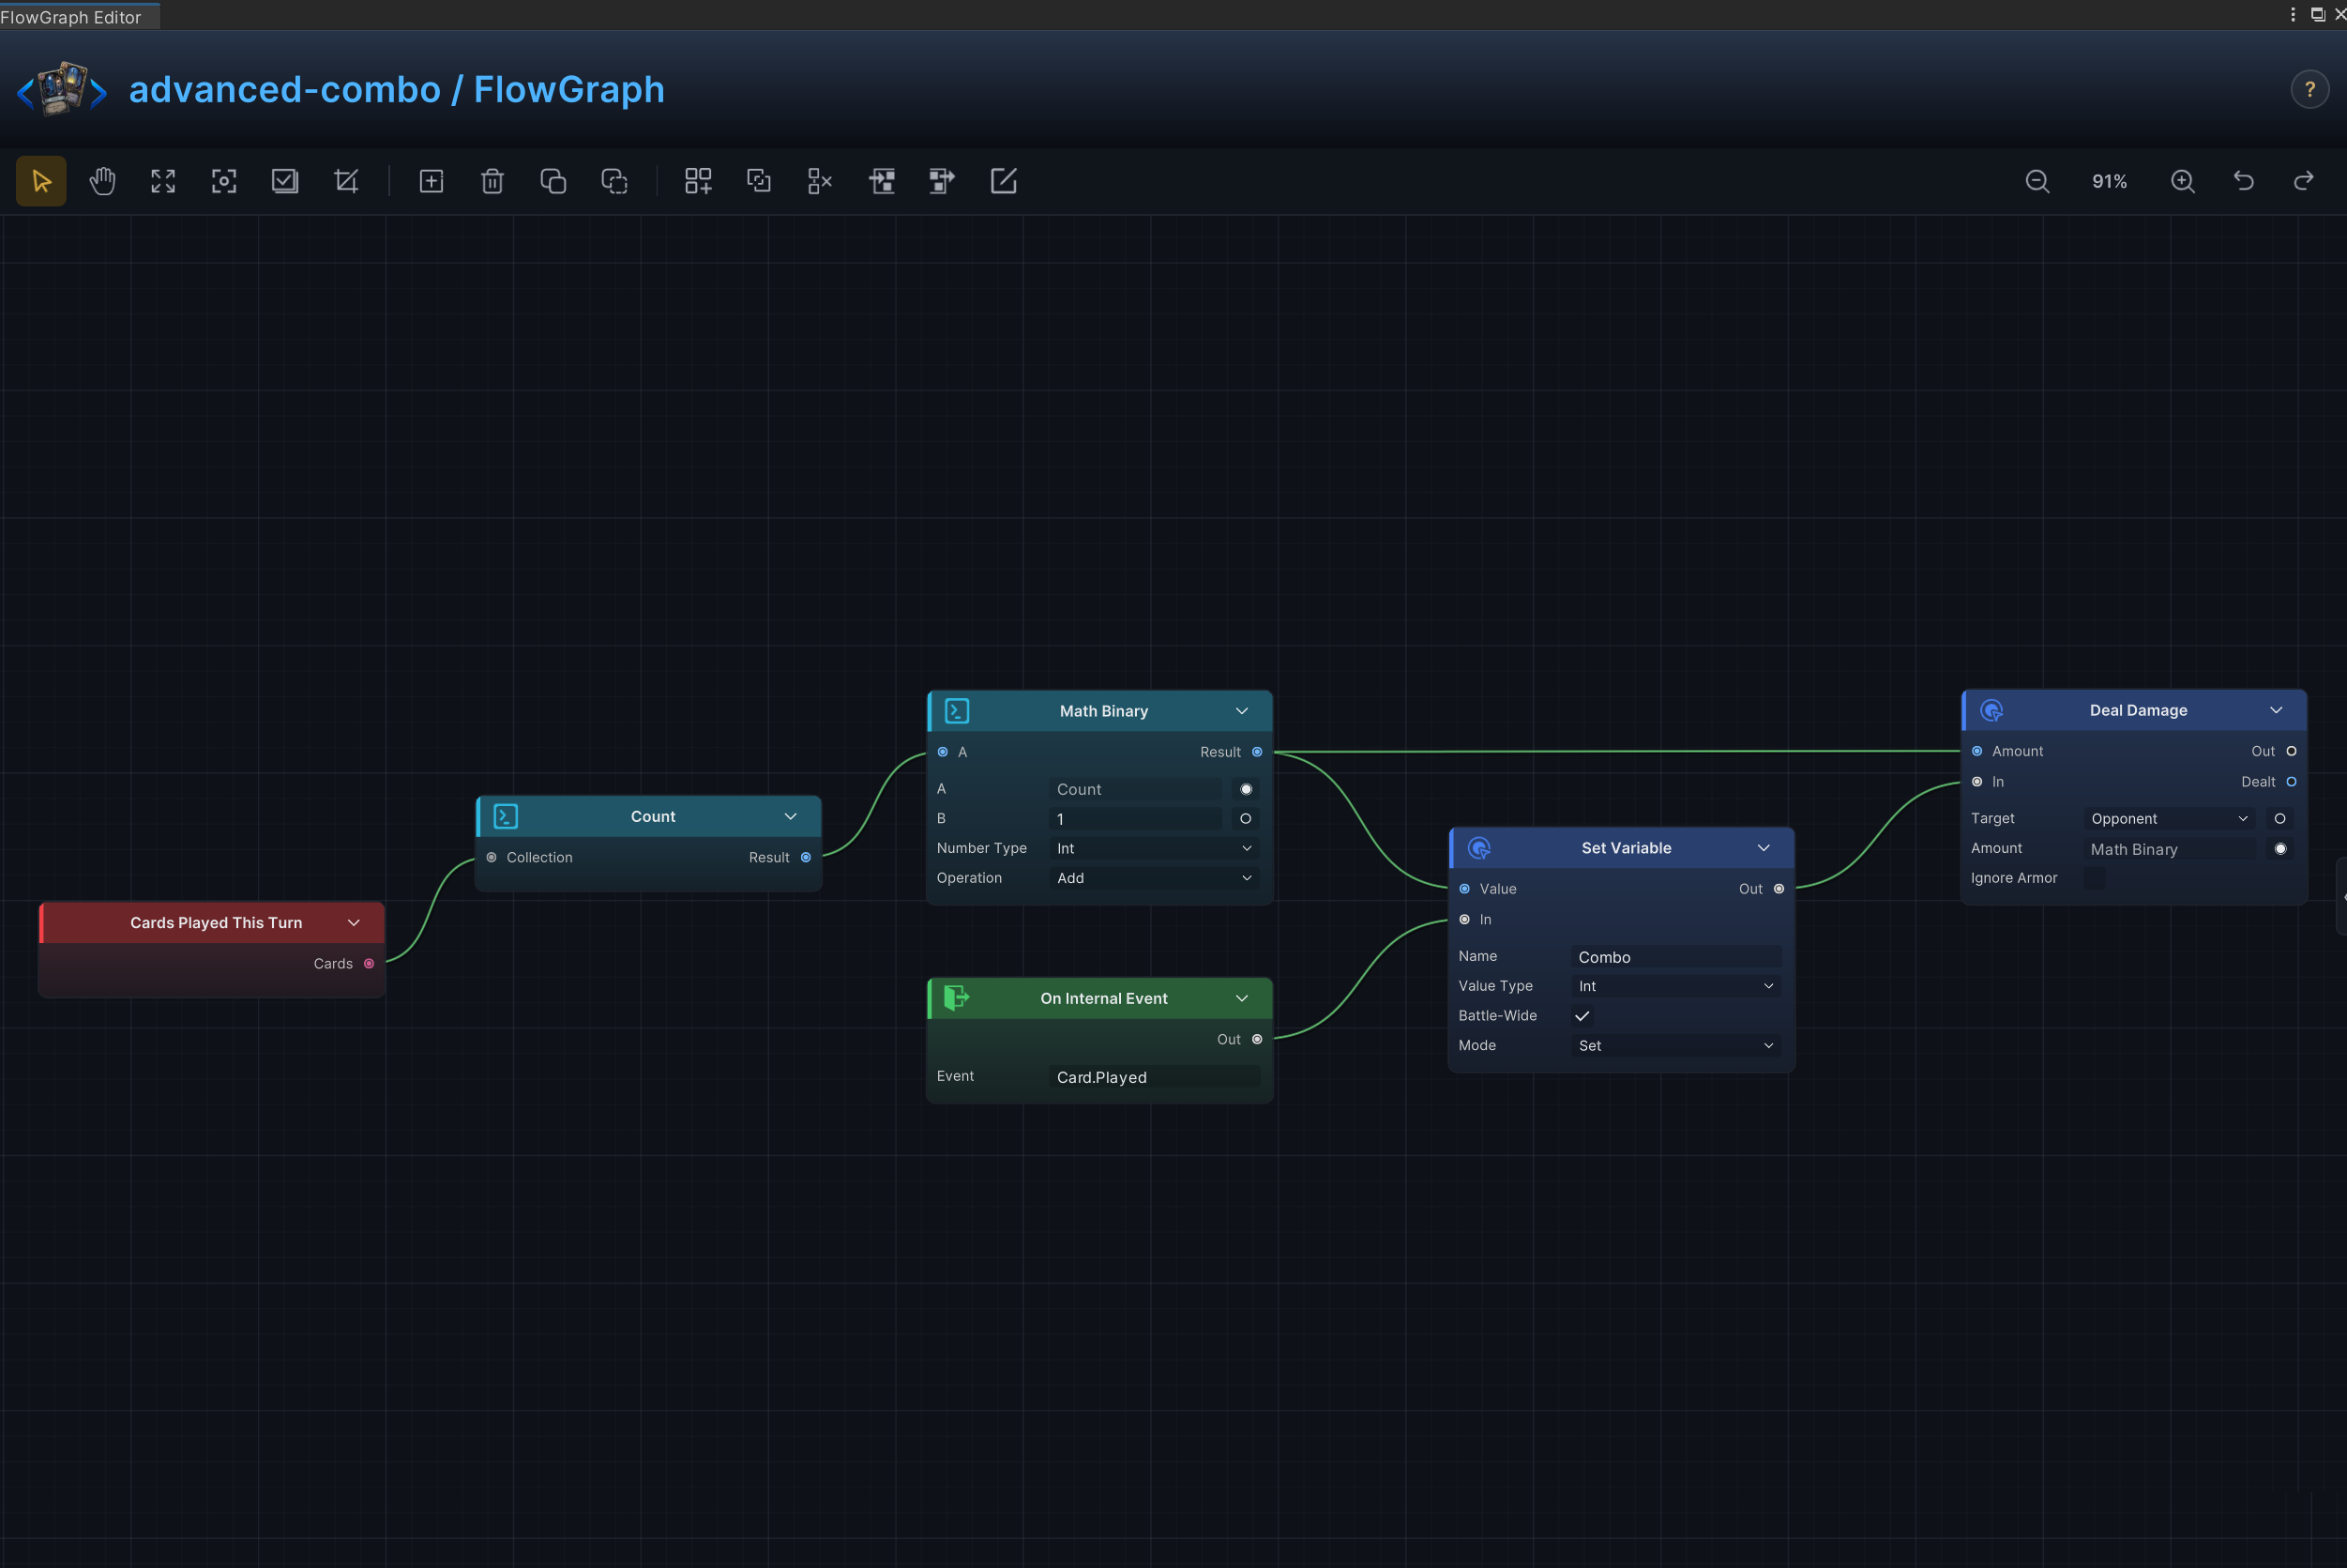Click the grid-plus create group icon
Viewport: 2347px width, 1568px height.
(x=698, y=181)
